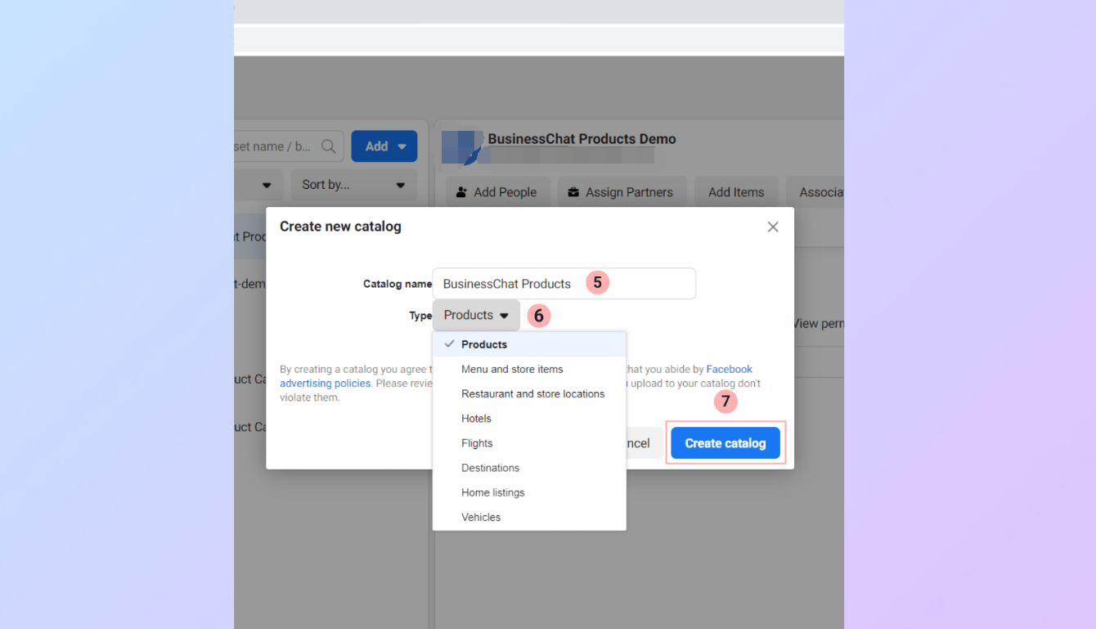Pick Home listings catalog type
1096x629 pixels.
[529, 492]
